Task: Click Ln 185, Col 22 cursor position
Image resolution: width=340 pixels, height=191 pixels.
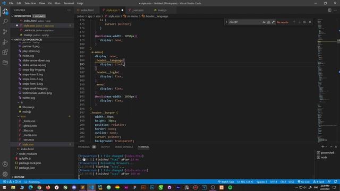Action: point(245,181)
